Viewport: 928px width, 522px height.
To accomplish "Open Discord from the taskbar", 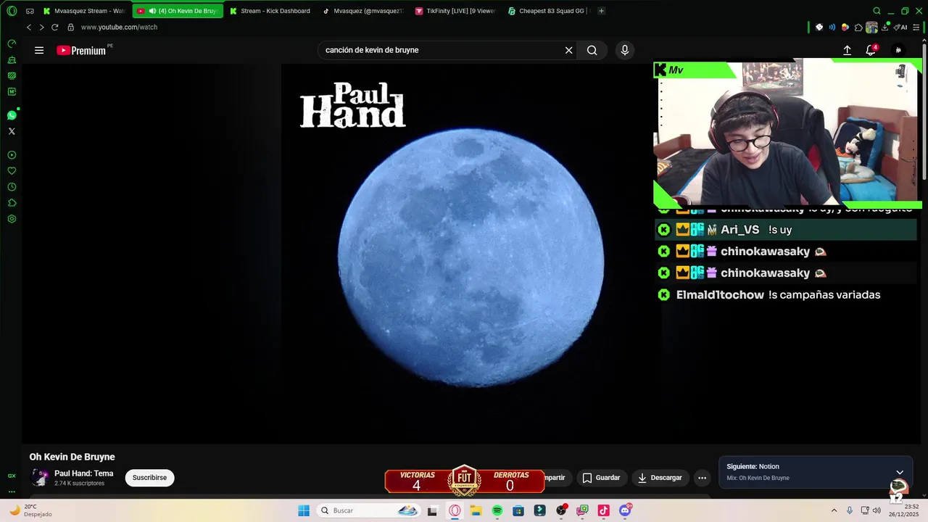I will pyautogui.click(x=625, y=510).
